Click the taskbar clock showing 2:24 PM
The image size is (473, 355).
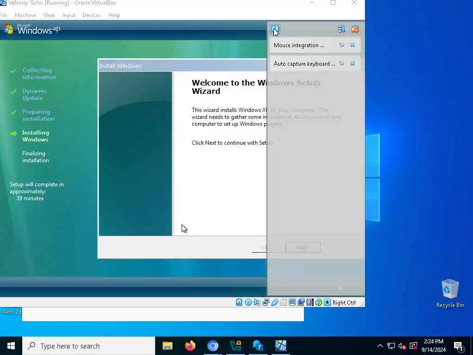tap(433, 346)
